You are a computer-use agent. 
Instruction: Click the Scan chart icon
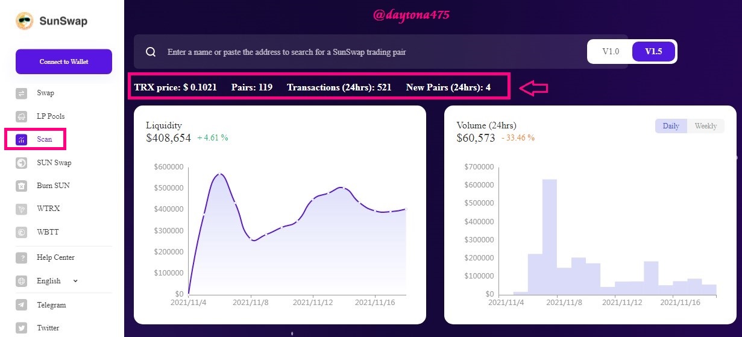click(21, 139)
